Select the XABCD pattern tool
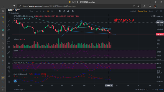The image size is (164, 92). pyautogui.click(x=9, y=38)
